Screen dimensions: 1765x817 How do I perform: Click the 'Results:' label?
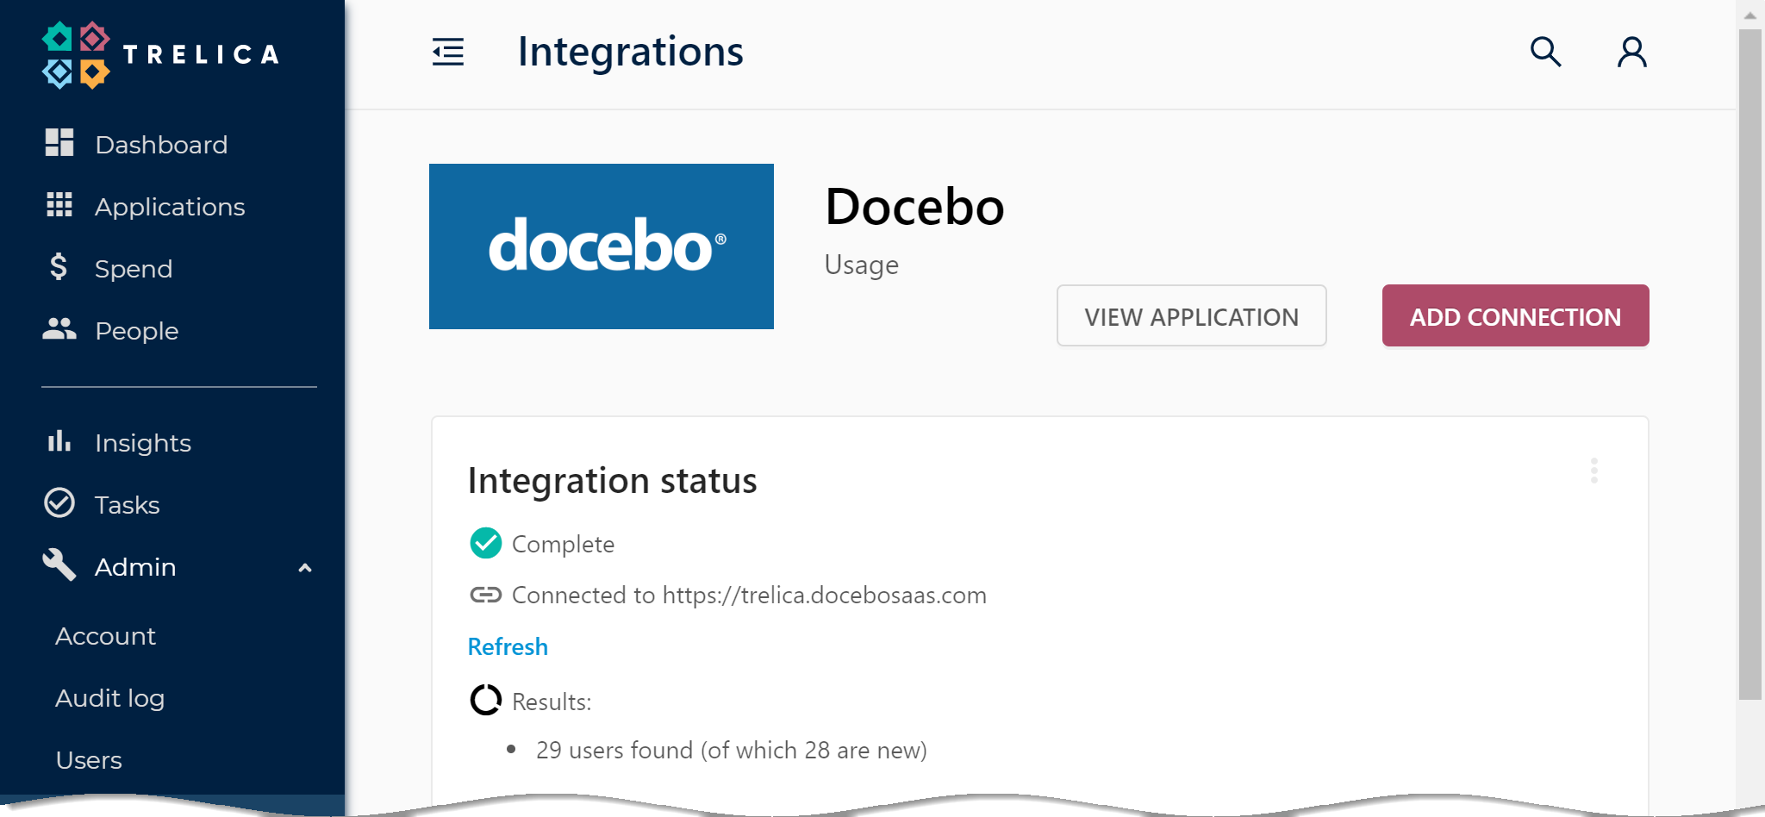click(552, 702)
